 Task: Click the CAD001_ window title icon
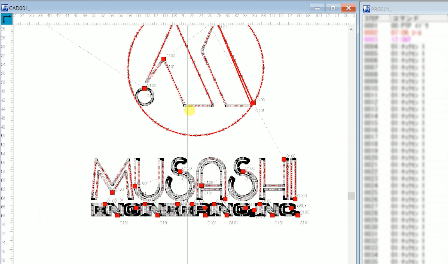coord(5,8)
